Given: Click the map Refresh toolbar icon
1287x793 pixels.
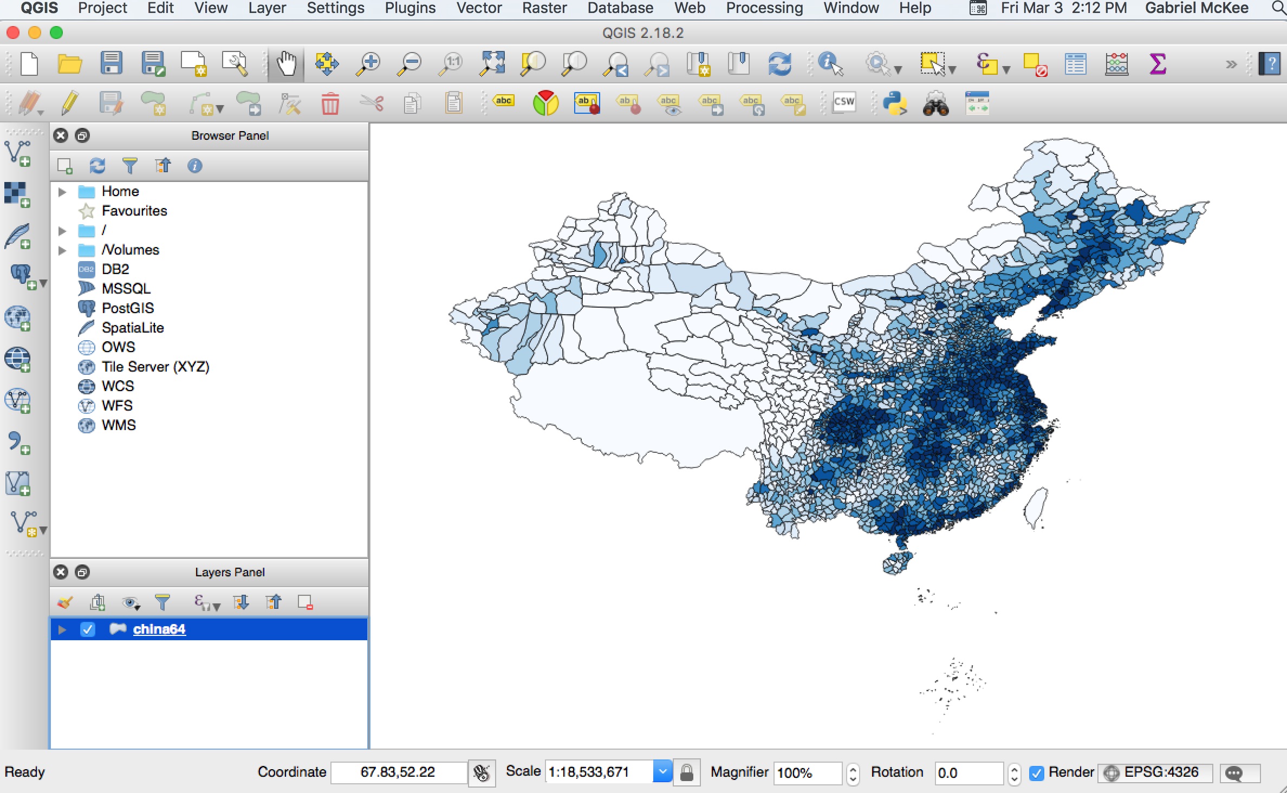Looking at the screenshot, I should [x=779, y=64].
